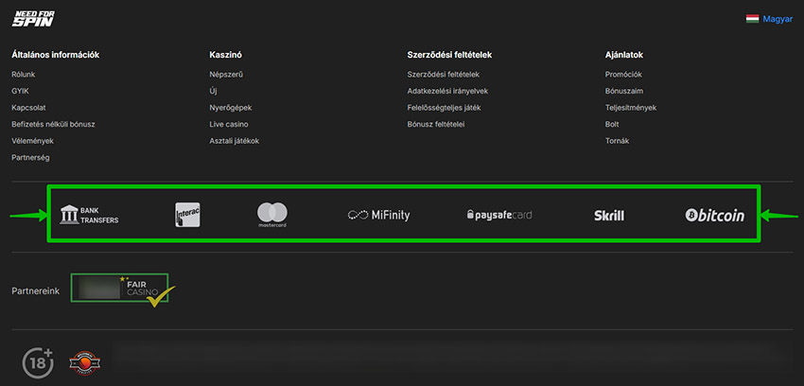This screenshot has width=804, height=386.
Task: Open Befizetés nélküli bónusz link
Action: point(53,124)
